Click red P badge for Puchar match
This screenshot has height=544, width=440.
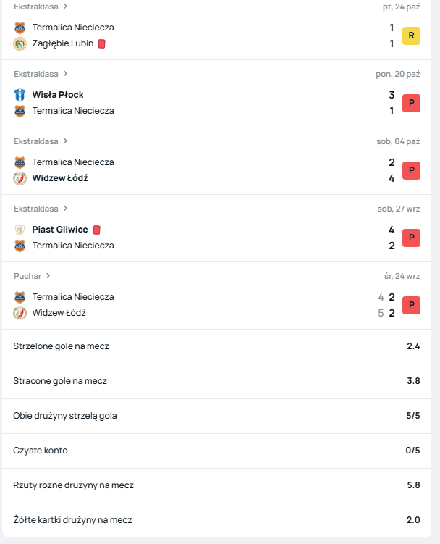pyautogui.click(x=411, y=305)
